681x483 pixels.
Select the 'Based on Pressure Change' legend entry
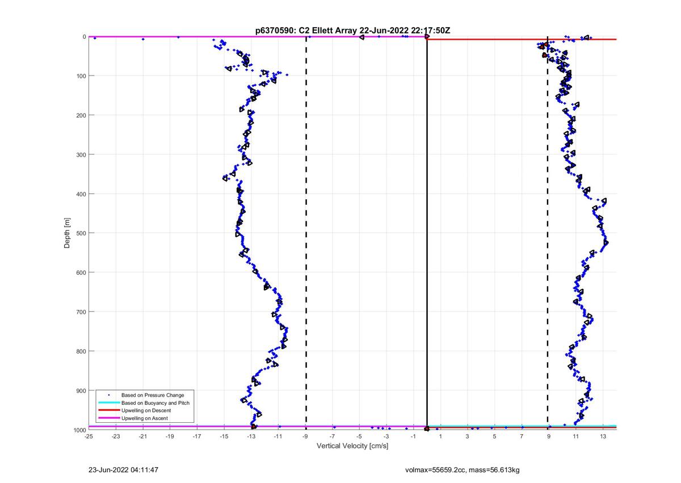point(153,395)
